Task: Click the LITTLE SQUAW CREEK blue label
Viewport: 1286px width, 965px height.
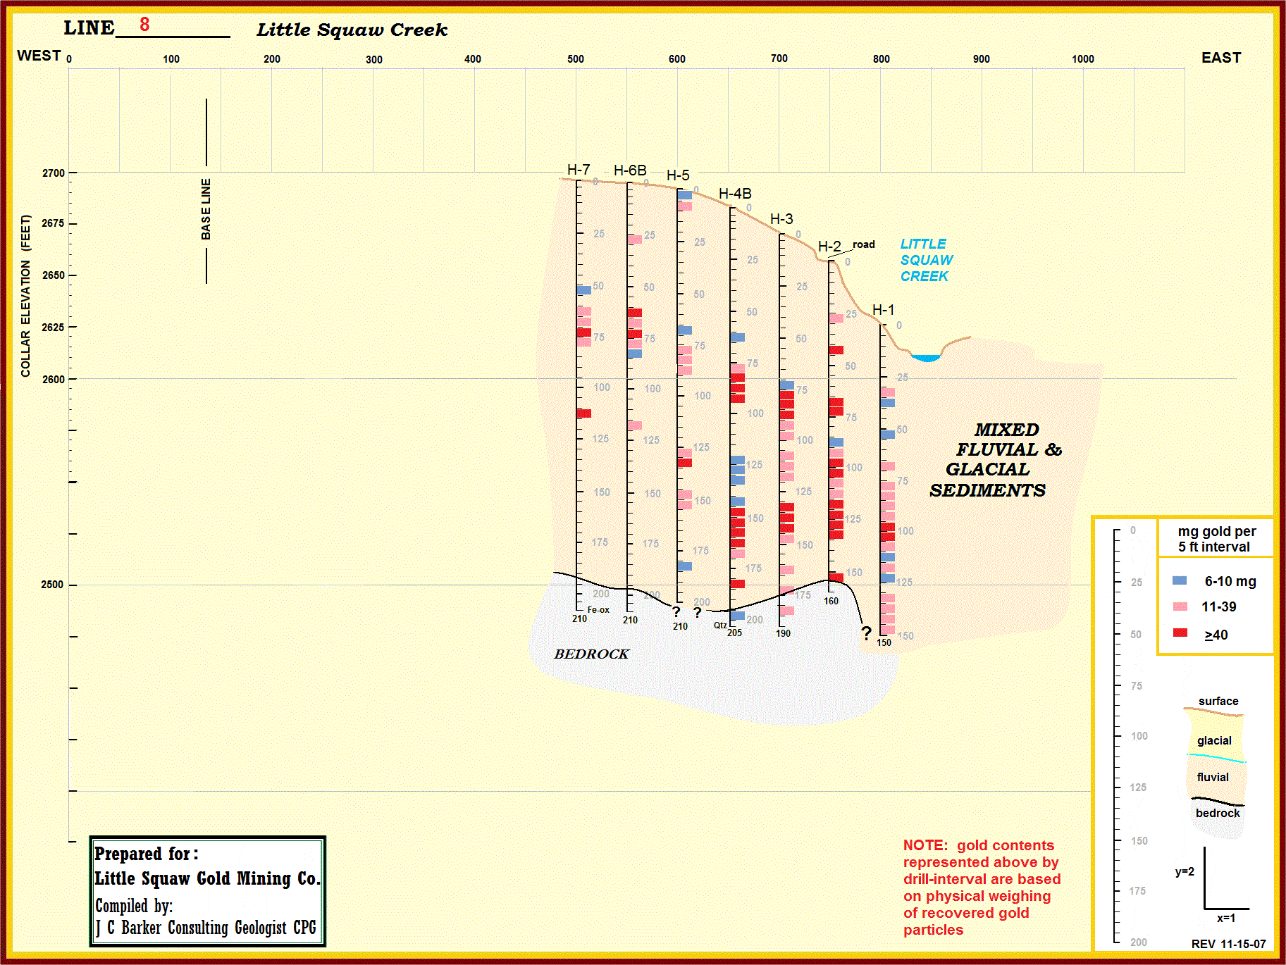Action: pos(927,260)
